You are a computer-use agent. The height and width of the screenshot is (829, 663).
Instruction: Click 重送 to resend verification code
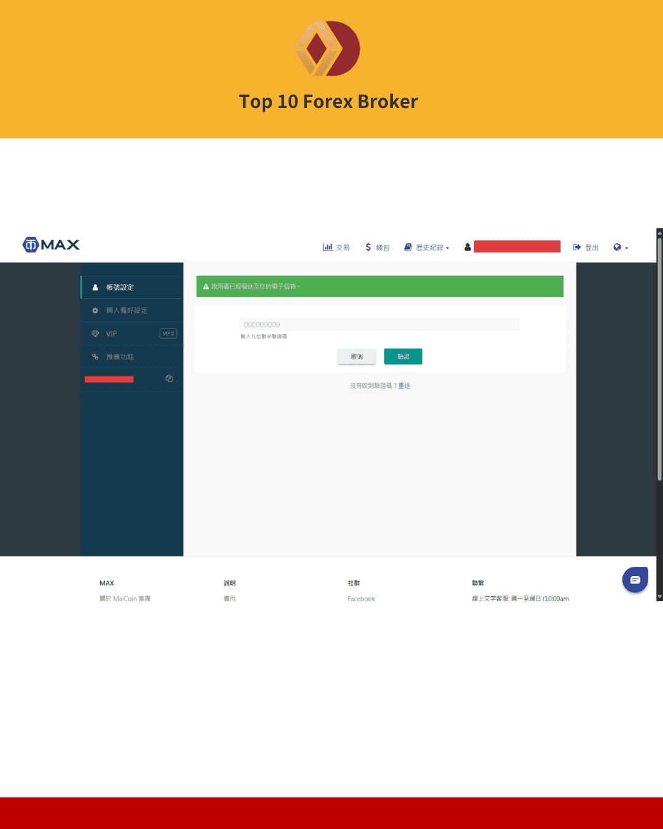pos(404,386)
